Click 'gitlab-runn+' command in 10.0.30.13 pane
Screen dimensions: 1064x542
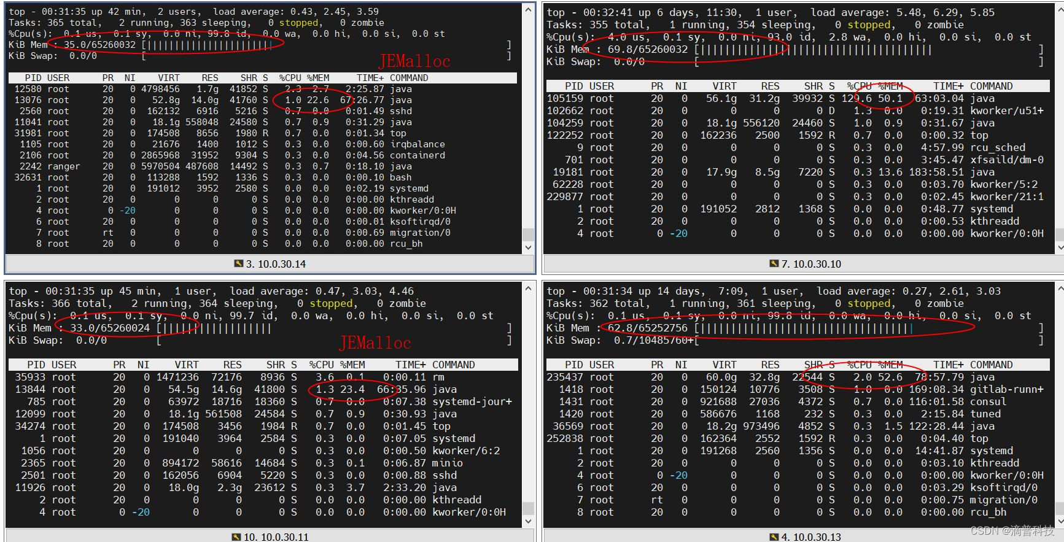(1007, 389)
